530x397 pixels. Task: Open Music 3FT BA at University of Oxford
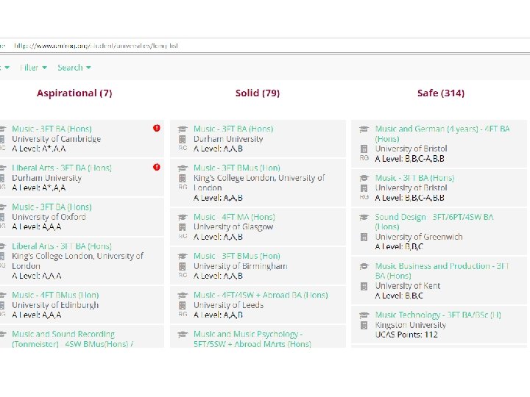[52, 207]
